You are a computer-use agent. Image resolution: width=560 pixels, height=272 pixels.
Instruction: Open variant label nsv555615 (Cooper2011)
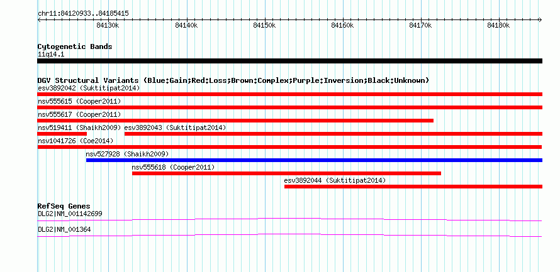coord(79,102)
